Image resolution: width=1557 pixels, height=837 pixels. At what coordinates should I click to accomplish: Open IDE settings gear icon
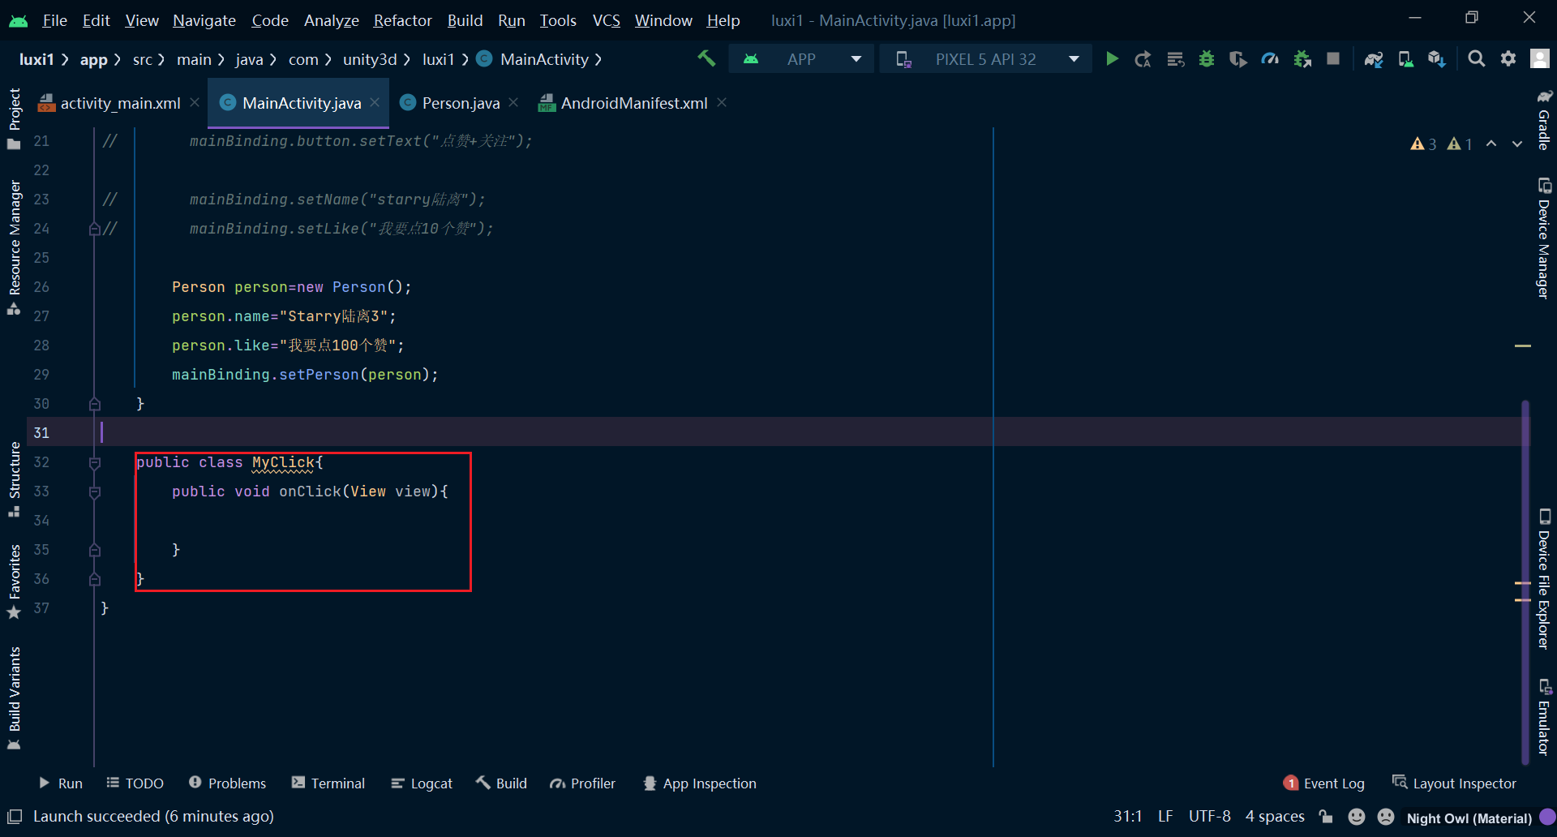tap(1508, 59)
